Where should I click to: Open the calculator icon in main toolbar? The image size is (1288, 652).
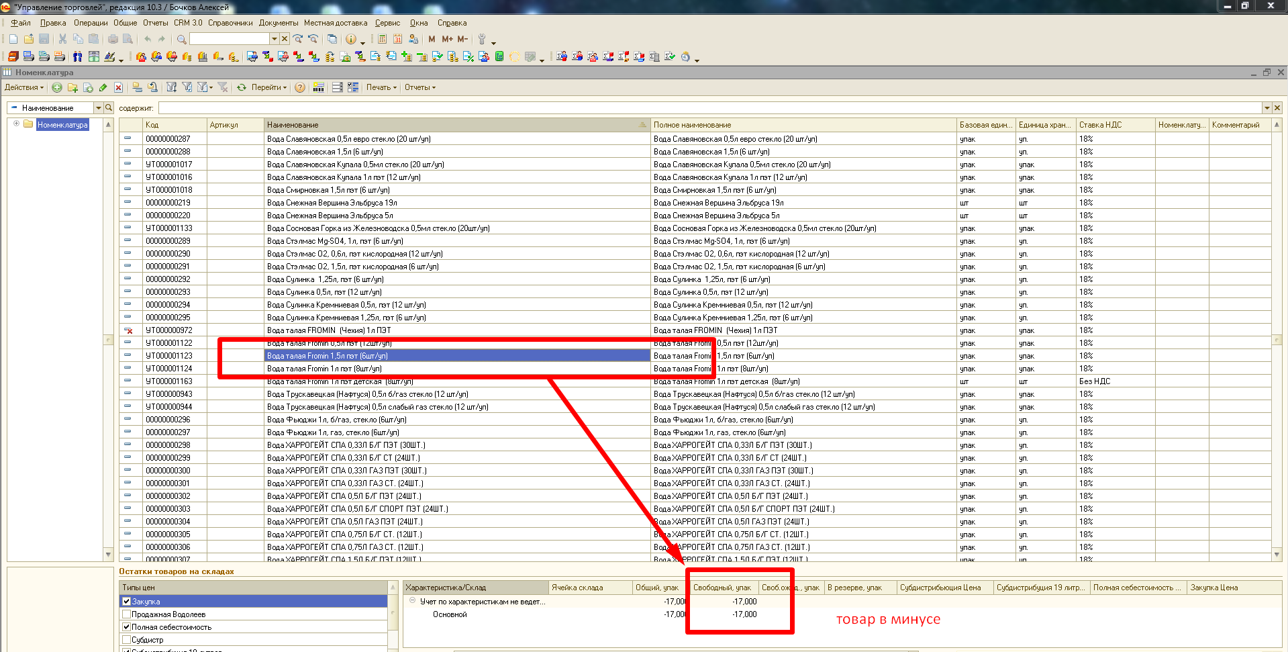coord(382,39)
